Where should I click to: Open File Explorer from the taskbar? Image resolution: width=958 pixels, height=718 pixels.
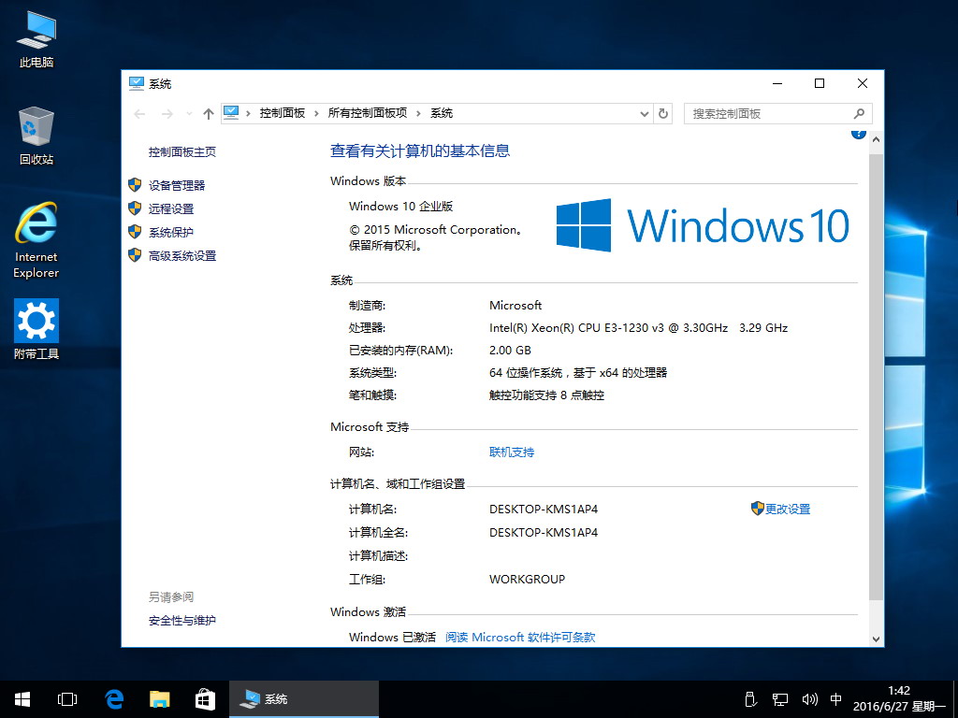(159, 699)
